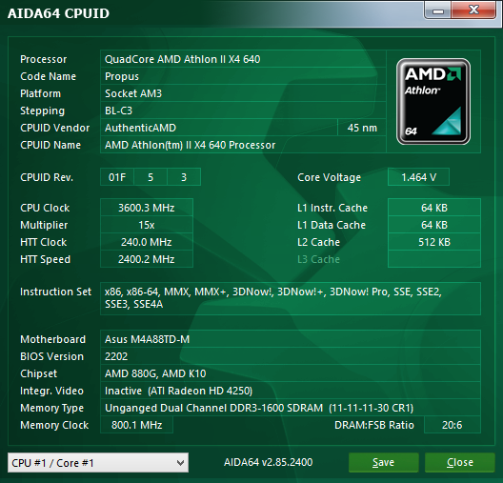Click the Close button
The height and width of the screenshot is (483, 503).
pos(460,462)
